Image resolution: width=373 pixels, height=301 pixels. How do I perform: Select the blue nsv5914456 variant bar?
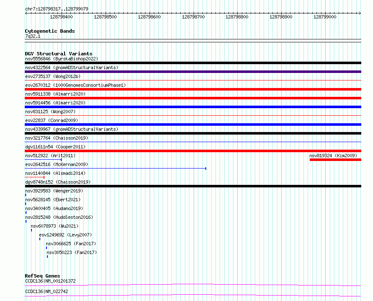(193, 107)
